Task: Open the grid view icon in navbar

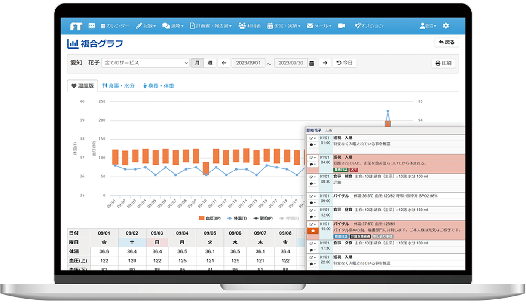Action: (x=92, y=26)
